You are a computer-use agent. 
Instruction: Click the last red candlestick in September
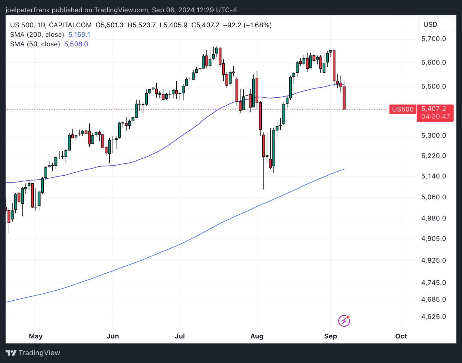pos(344,98)
